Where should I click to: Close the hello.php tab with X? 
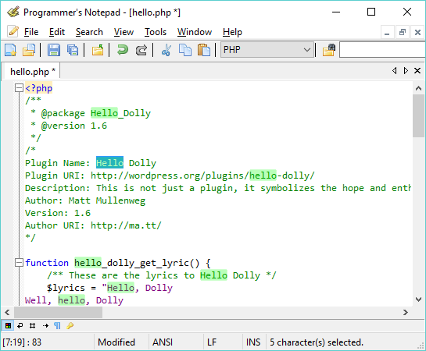pyautogui.click(x=417, y=71)
